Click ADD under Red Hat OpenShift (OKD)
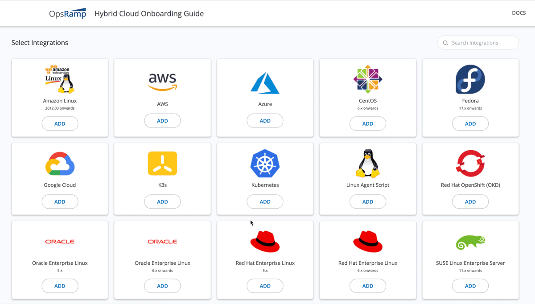The height and width of the screenshot is (304, 535). click(x=470, y=202)
